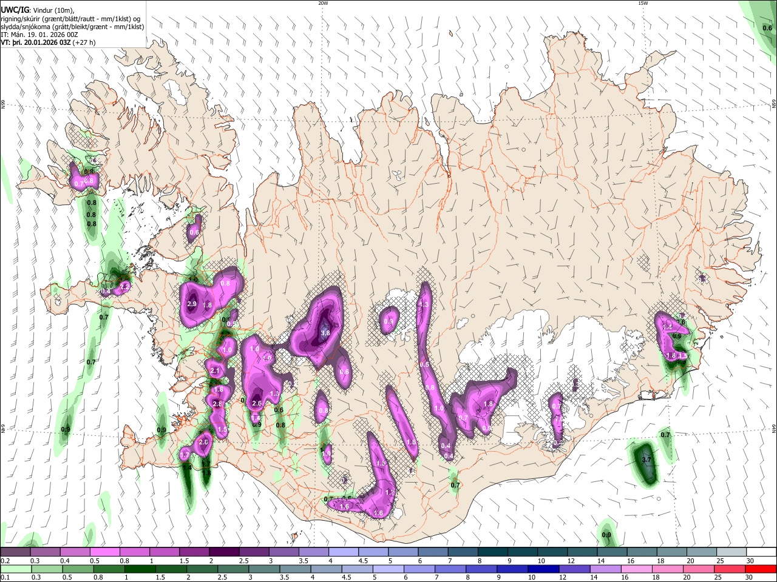This screenshot has width=777, height=582.
Task: Click the 2.8 snowfall value
Action: 217,404
